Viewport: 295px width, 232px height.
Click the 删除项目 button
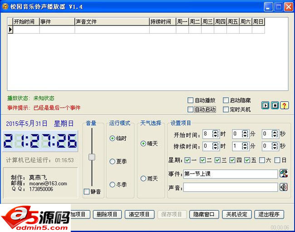coord(107,215)
